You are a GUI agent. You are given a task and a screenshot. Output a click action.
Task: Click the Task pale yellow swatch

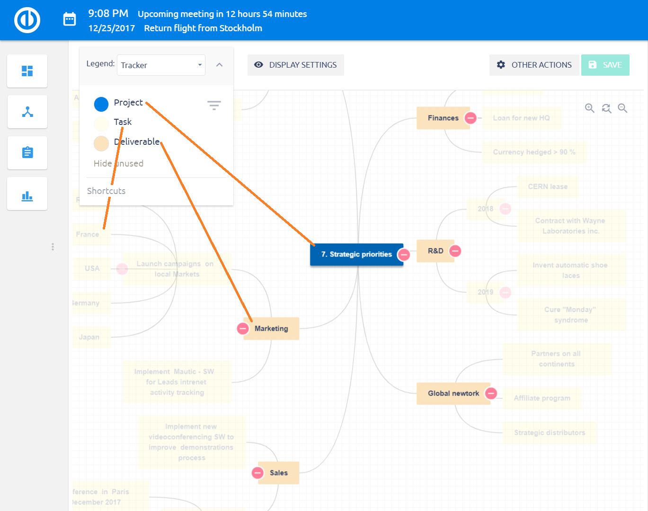[101, 123]
